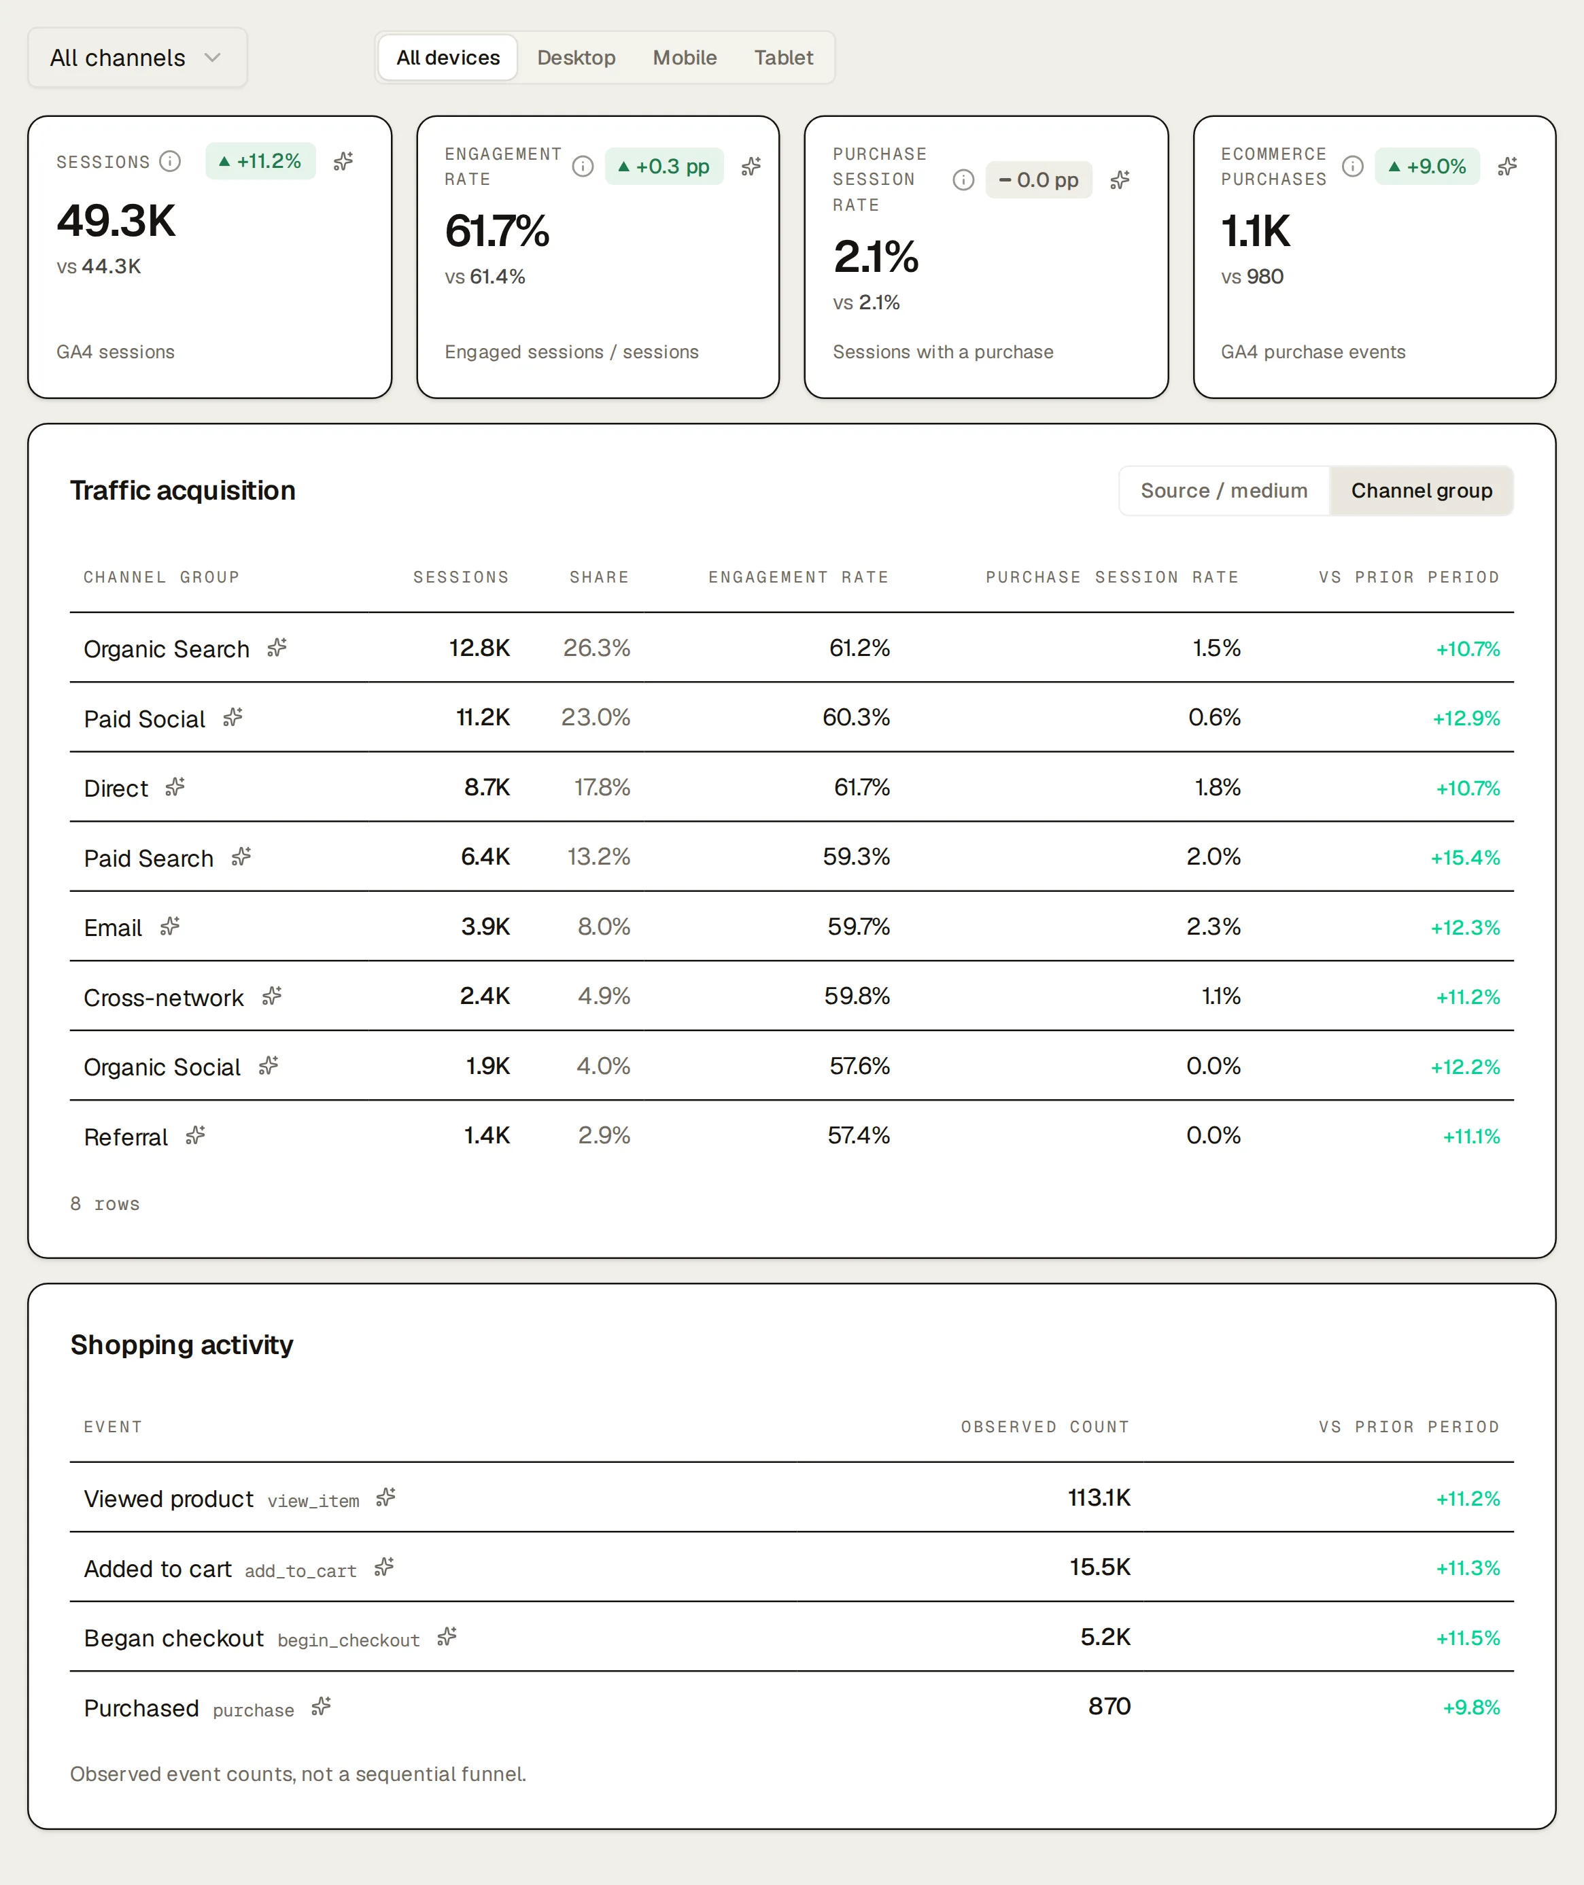
Task: Click the +11.2% Sessions change badge
Action: point(260,162)
